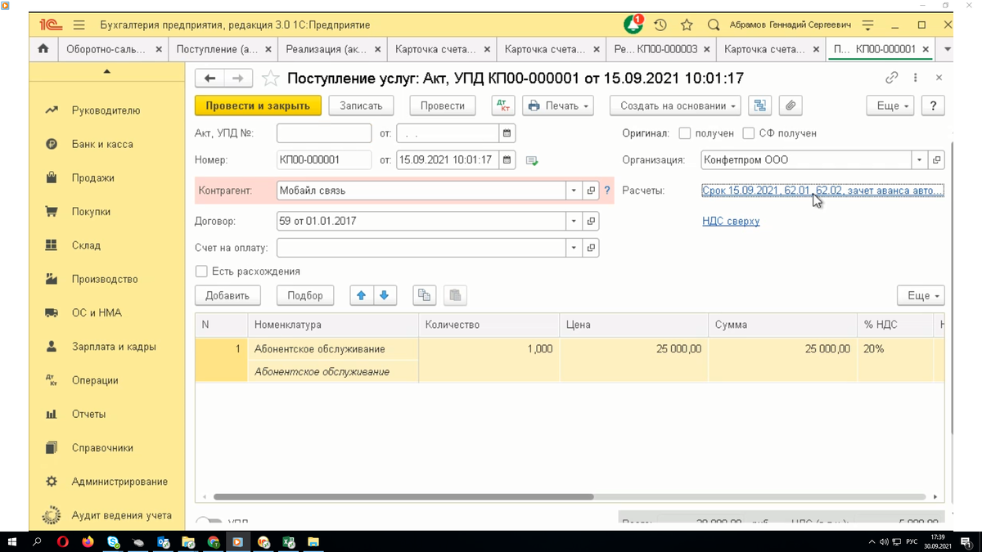Click the help question mark button
The image size is (982, 552).
pyautogui.click(x=933, y=105)
